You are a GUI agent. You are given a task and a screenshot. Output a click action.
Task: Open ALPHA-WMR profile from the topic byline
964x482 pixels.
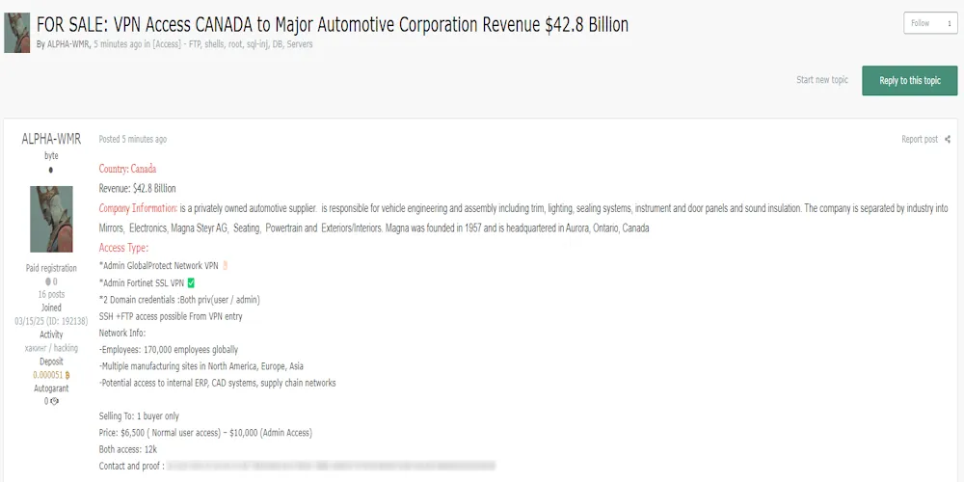(68, 44)
